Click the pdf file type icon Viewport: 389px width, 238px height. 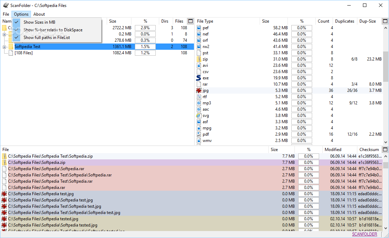point(199,134)
